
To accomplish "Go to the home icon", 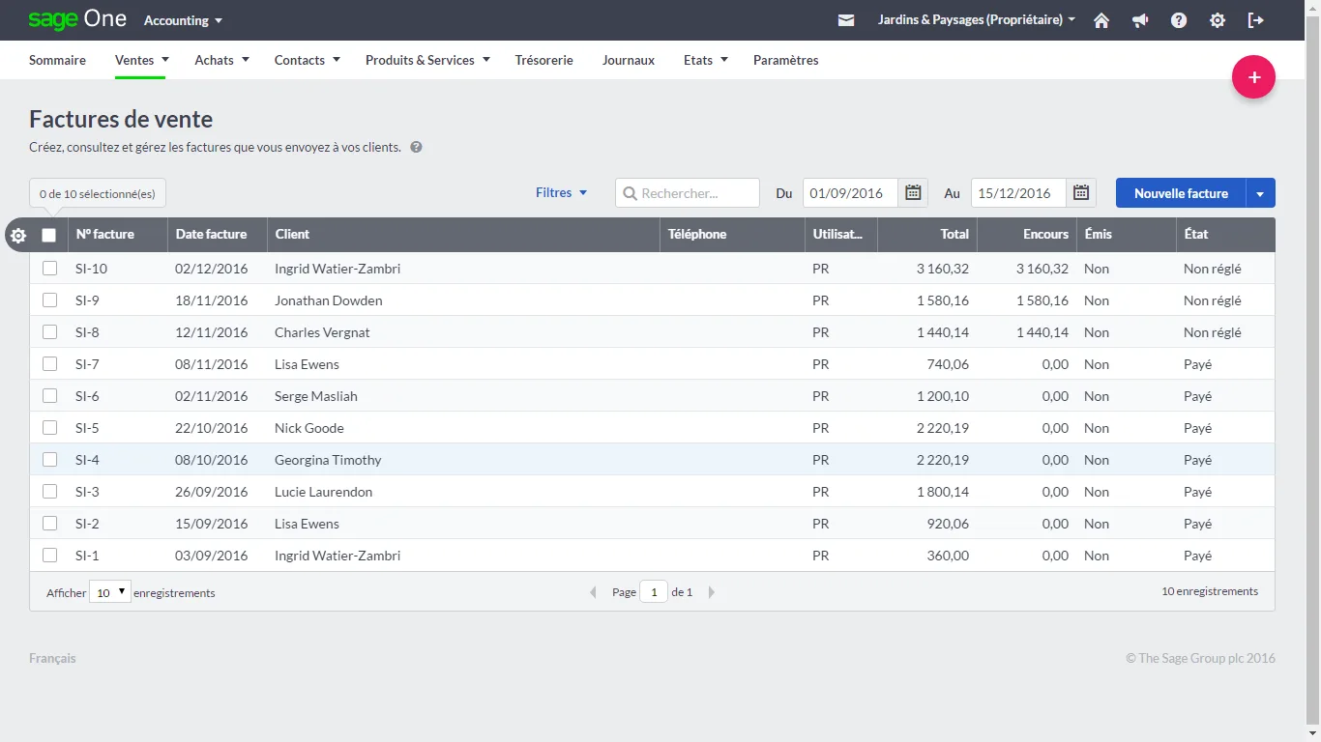I will point(1101,20).
